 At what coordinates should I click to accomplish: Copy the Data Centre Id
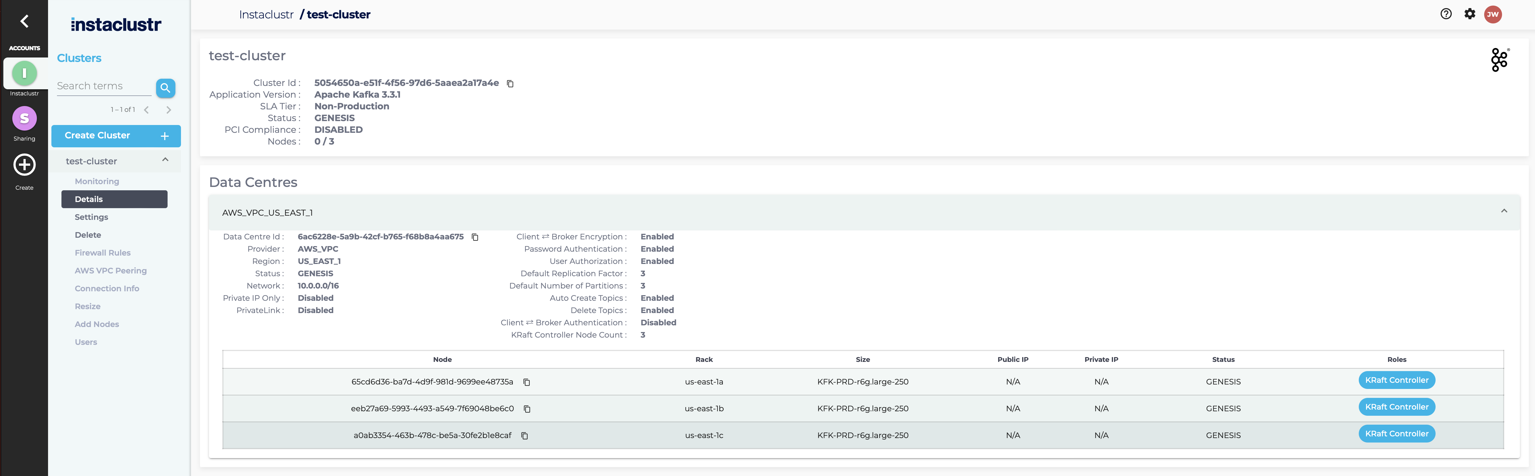(x=475, y=237)
